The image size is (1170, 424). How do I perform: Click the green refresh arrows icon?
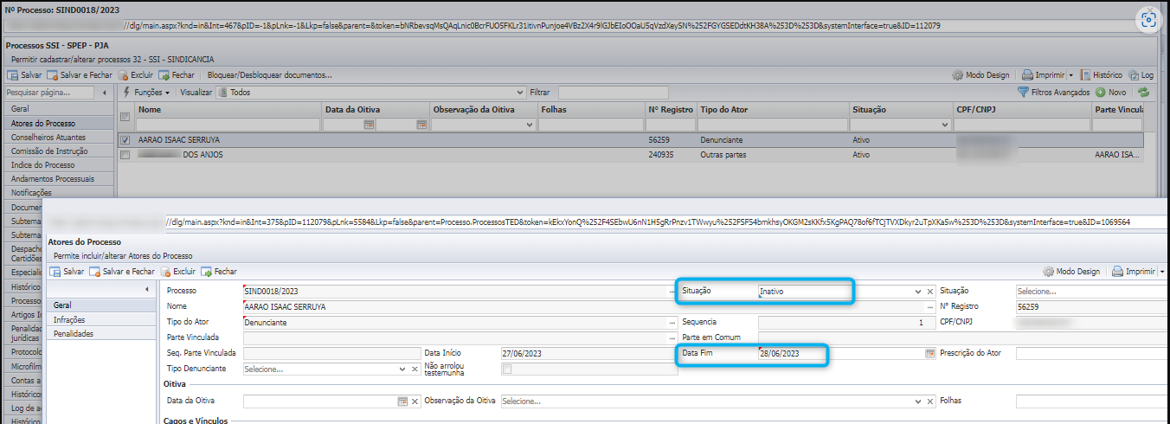coord(1143,92)
